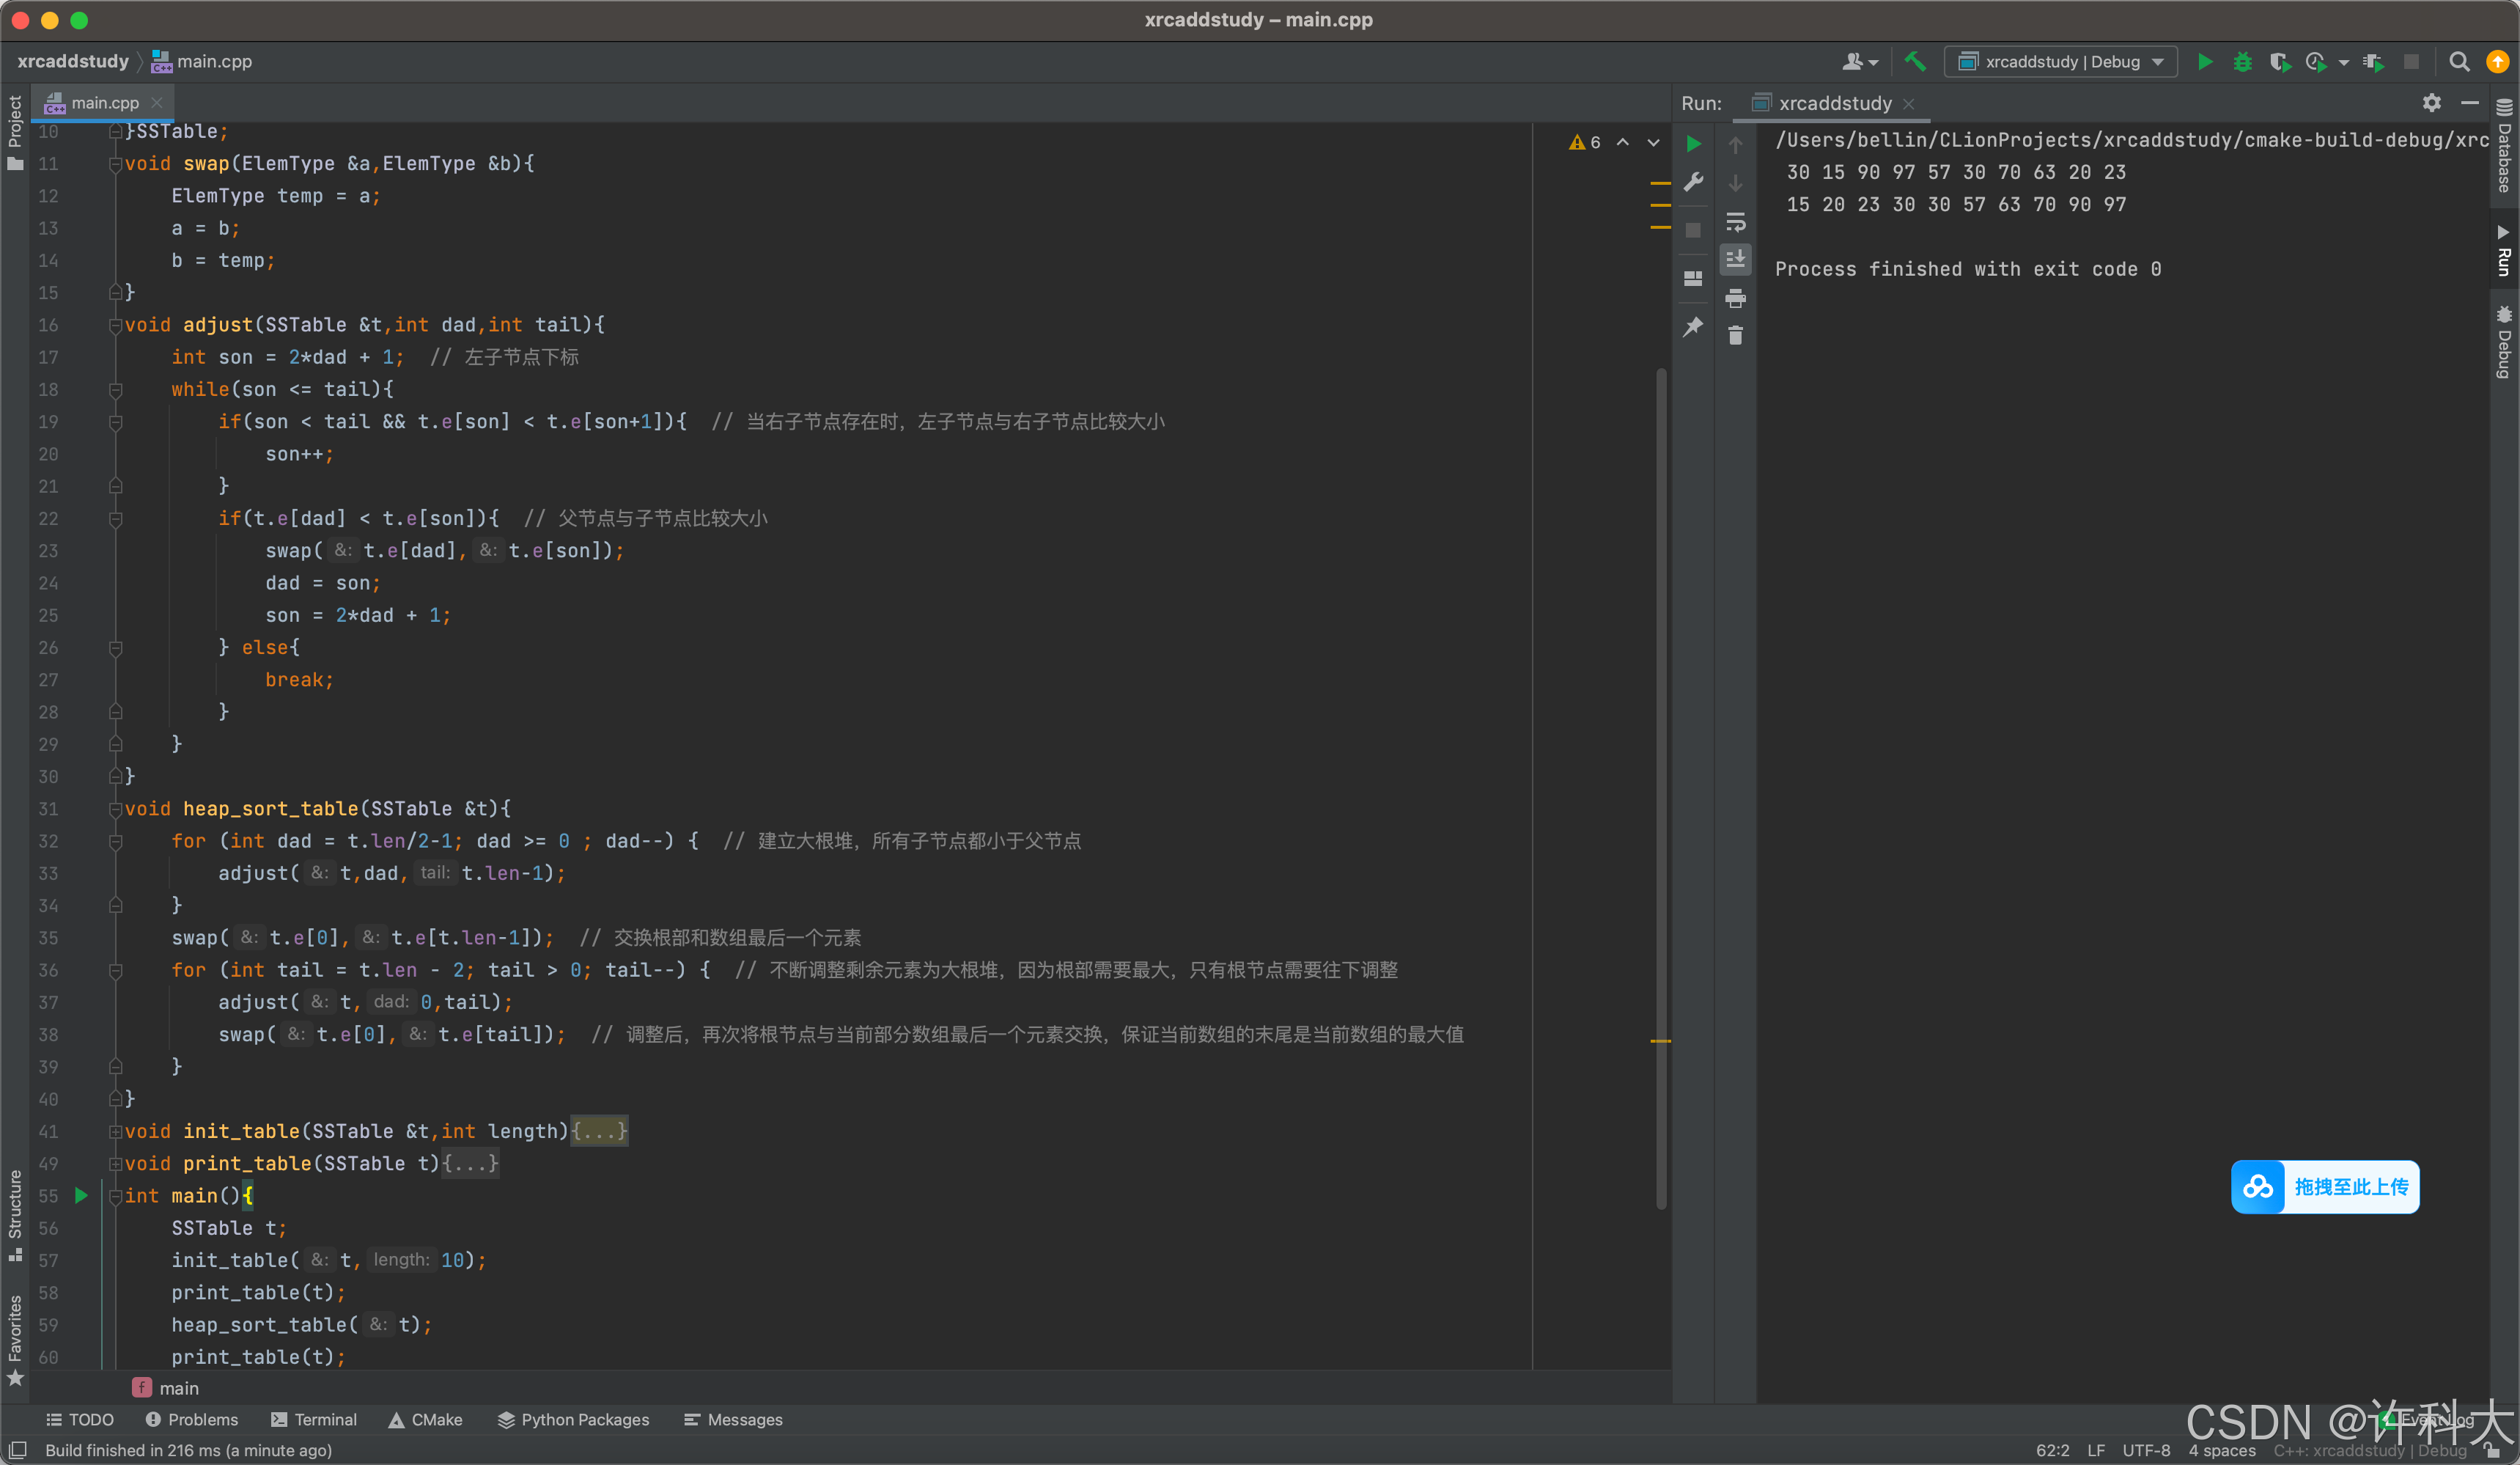
Task: Rerun program in Run panel
Action: coord(1693,144)
